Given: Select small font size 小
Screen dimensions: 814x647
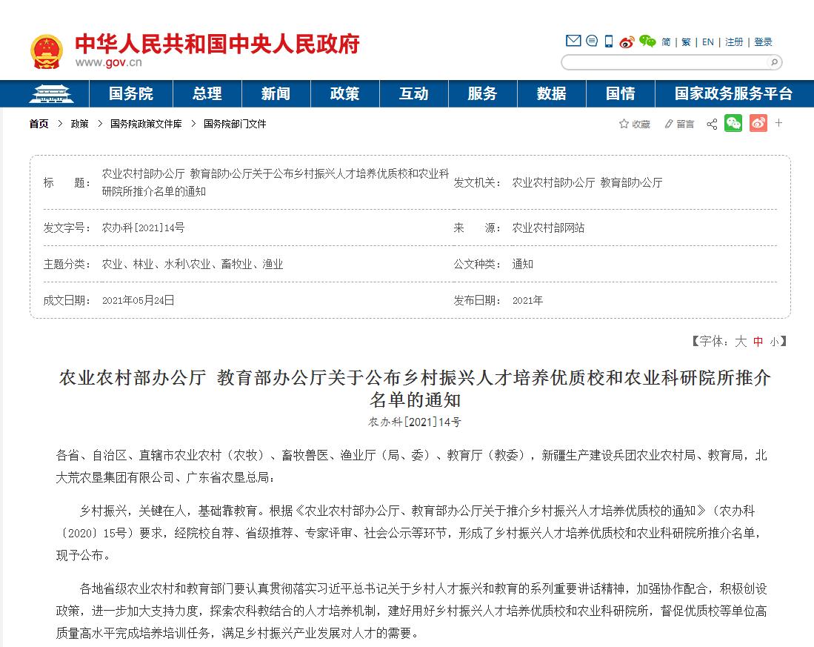Looking at the screenshot, I should coord(774,342).
